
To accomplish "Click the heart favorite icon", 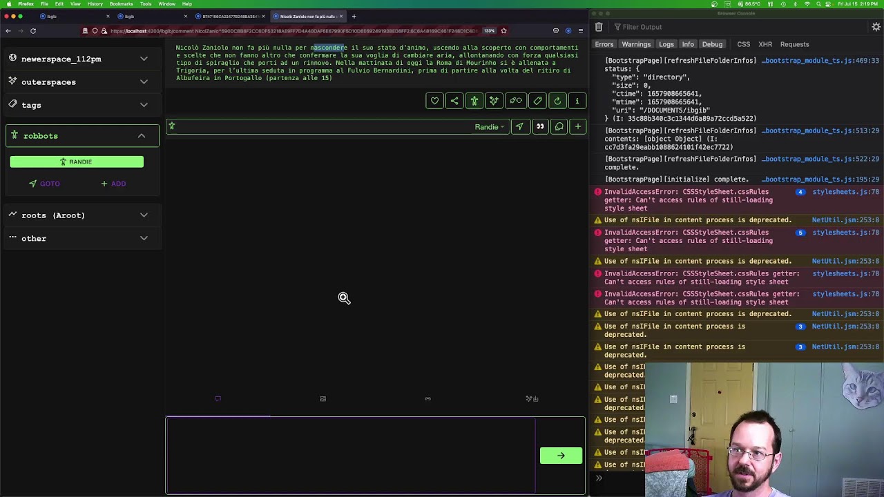I will 434,101.
